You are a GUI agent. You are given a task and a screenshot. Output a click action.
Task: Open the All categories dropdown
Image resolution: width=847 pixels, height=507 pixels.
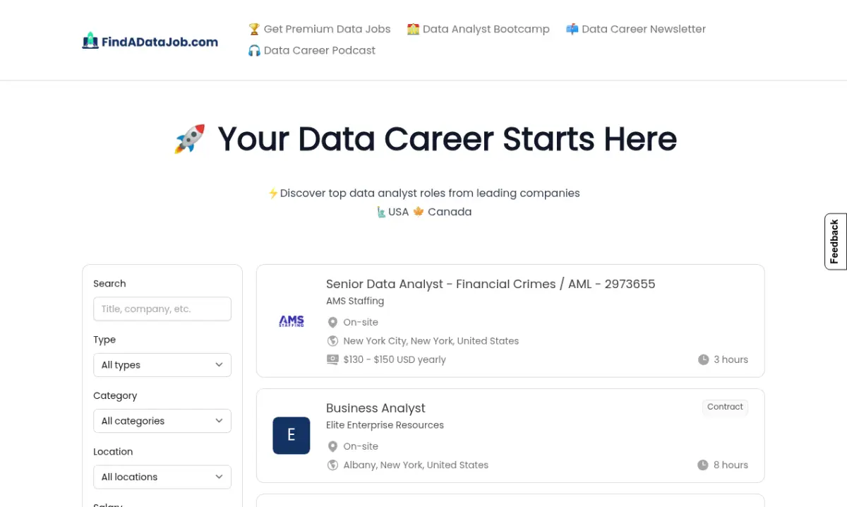[x=162, y=421]
